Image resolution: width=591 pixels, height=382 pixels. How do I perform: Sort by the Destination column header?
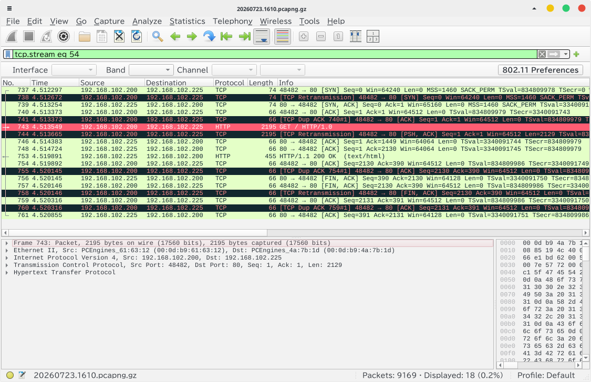179,82
